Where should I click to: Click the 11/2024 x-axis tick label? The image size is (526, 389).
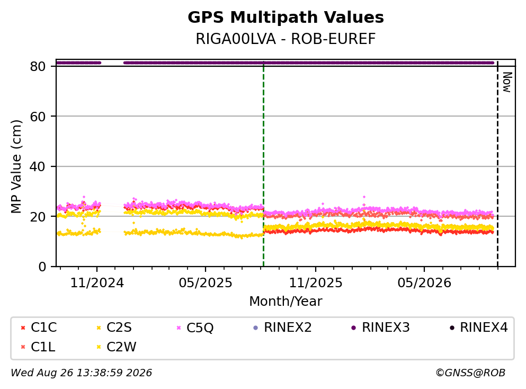(97, 283)
